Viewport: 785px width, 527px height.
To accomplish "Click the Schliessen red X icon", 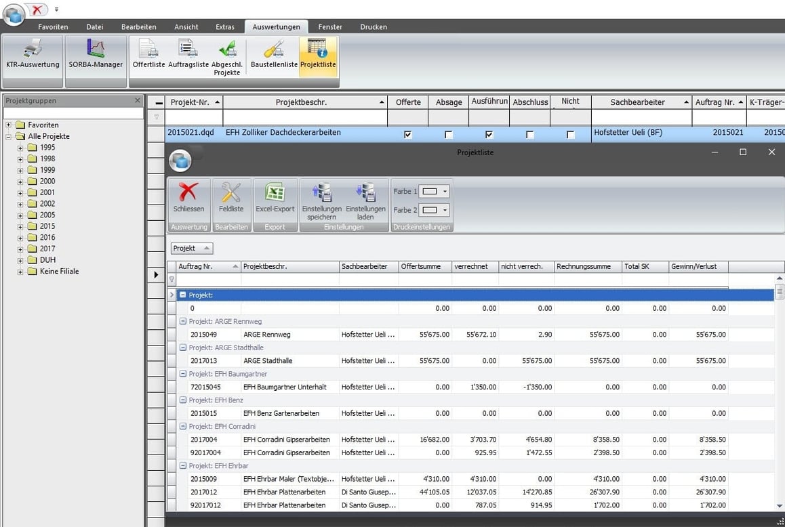I will click(188, 192).
